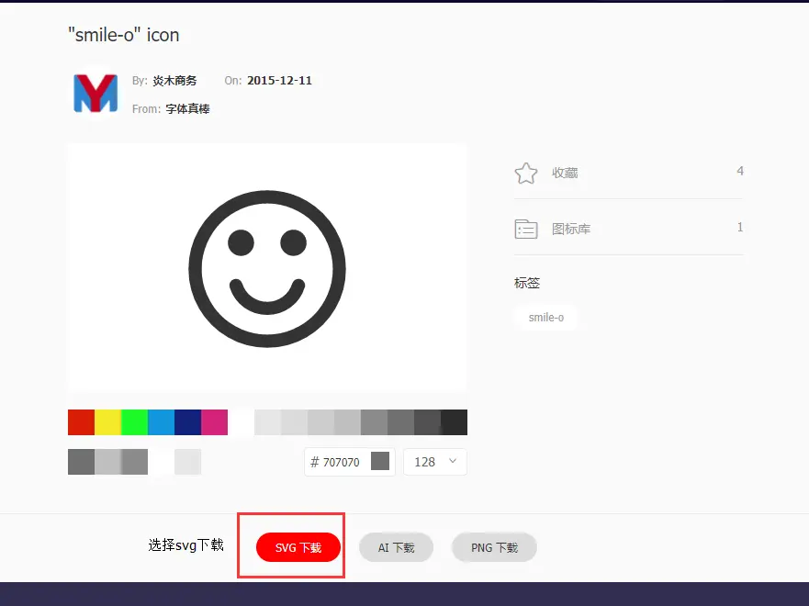The height and width of the screenshot is (606, 809).
Task: Select the darkest gray swatch on the right
Action: coord(455,421)
